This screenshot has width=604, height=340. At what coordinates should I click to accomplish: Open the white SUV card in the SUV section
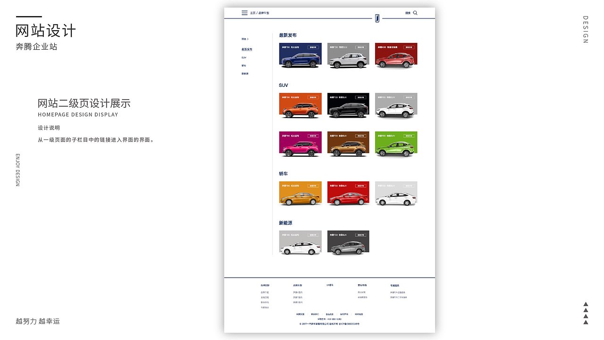click(396, 106)
